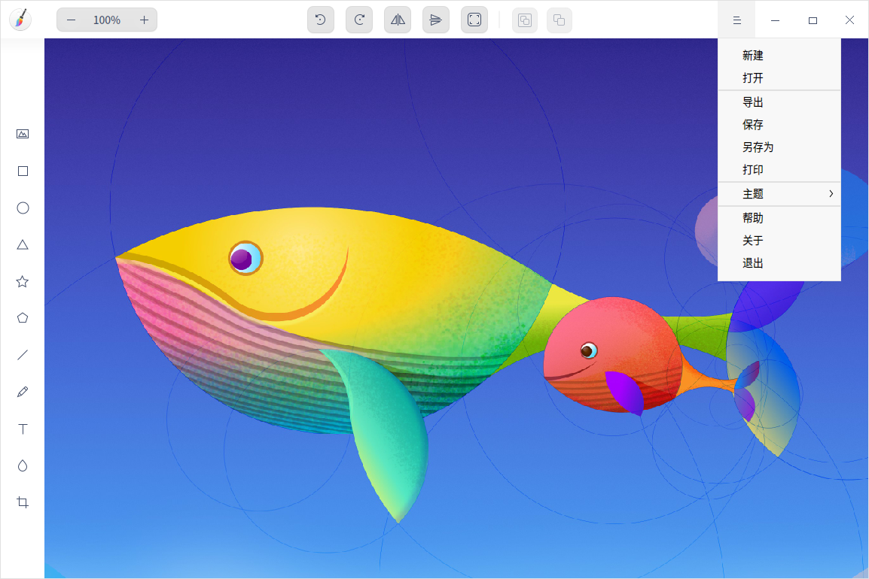This screenshot has width=869, height=579.
Task: Minimize the drawing window
Action: (776, 20)
